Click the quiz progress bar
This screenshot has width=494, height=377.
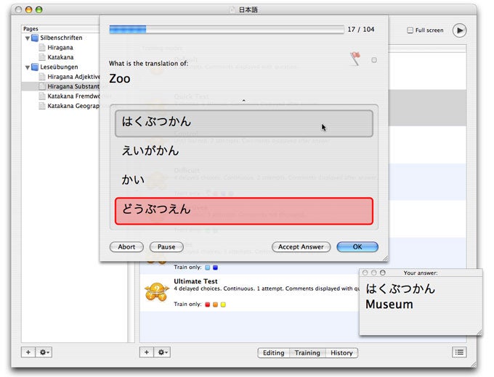coord(227,30)
